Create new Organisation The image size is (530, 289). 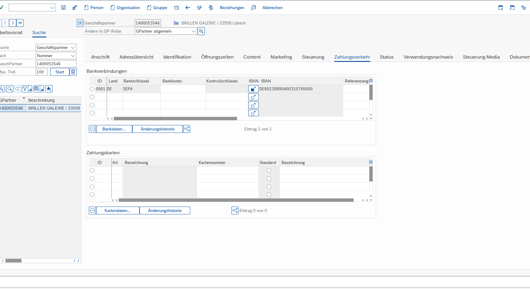pos(125,8)
